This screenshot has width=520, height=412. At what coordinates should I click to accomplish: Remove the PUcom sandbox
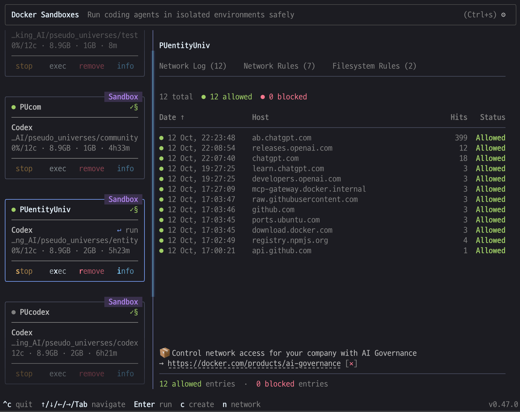pos(92,169)
